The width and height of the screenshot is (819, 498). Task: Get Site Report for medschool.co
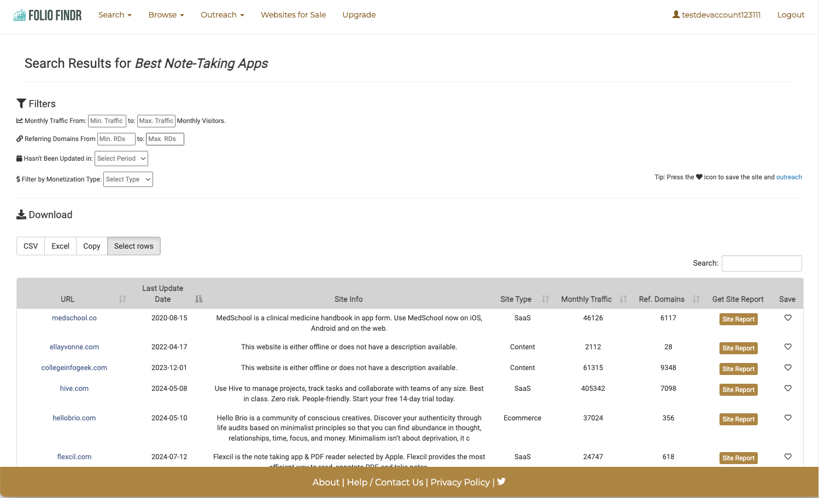(738, 319)
